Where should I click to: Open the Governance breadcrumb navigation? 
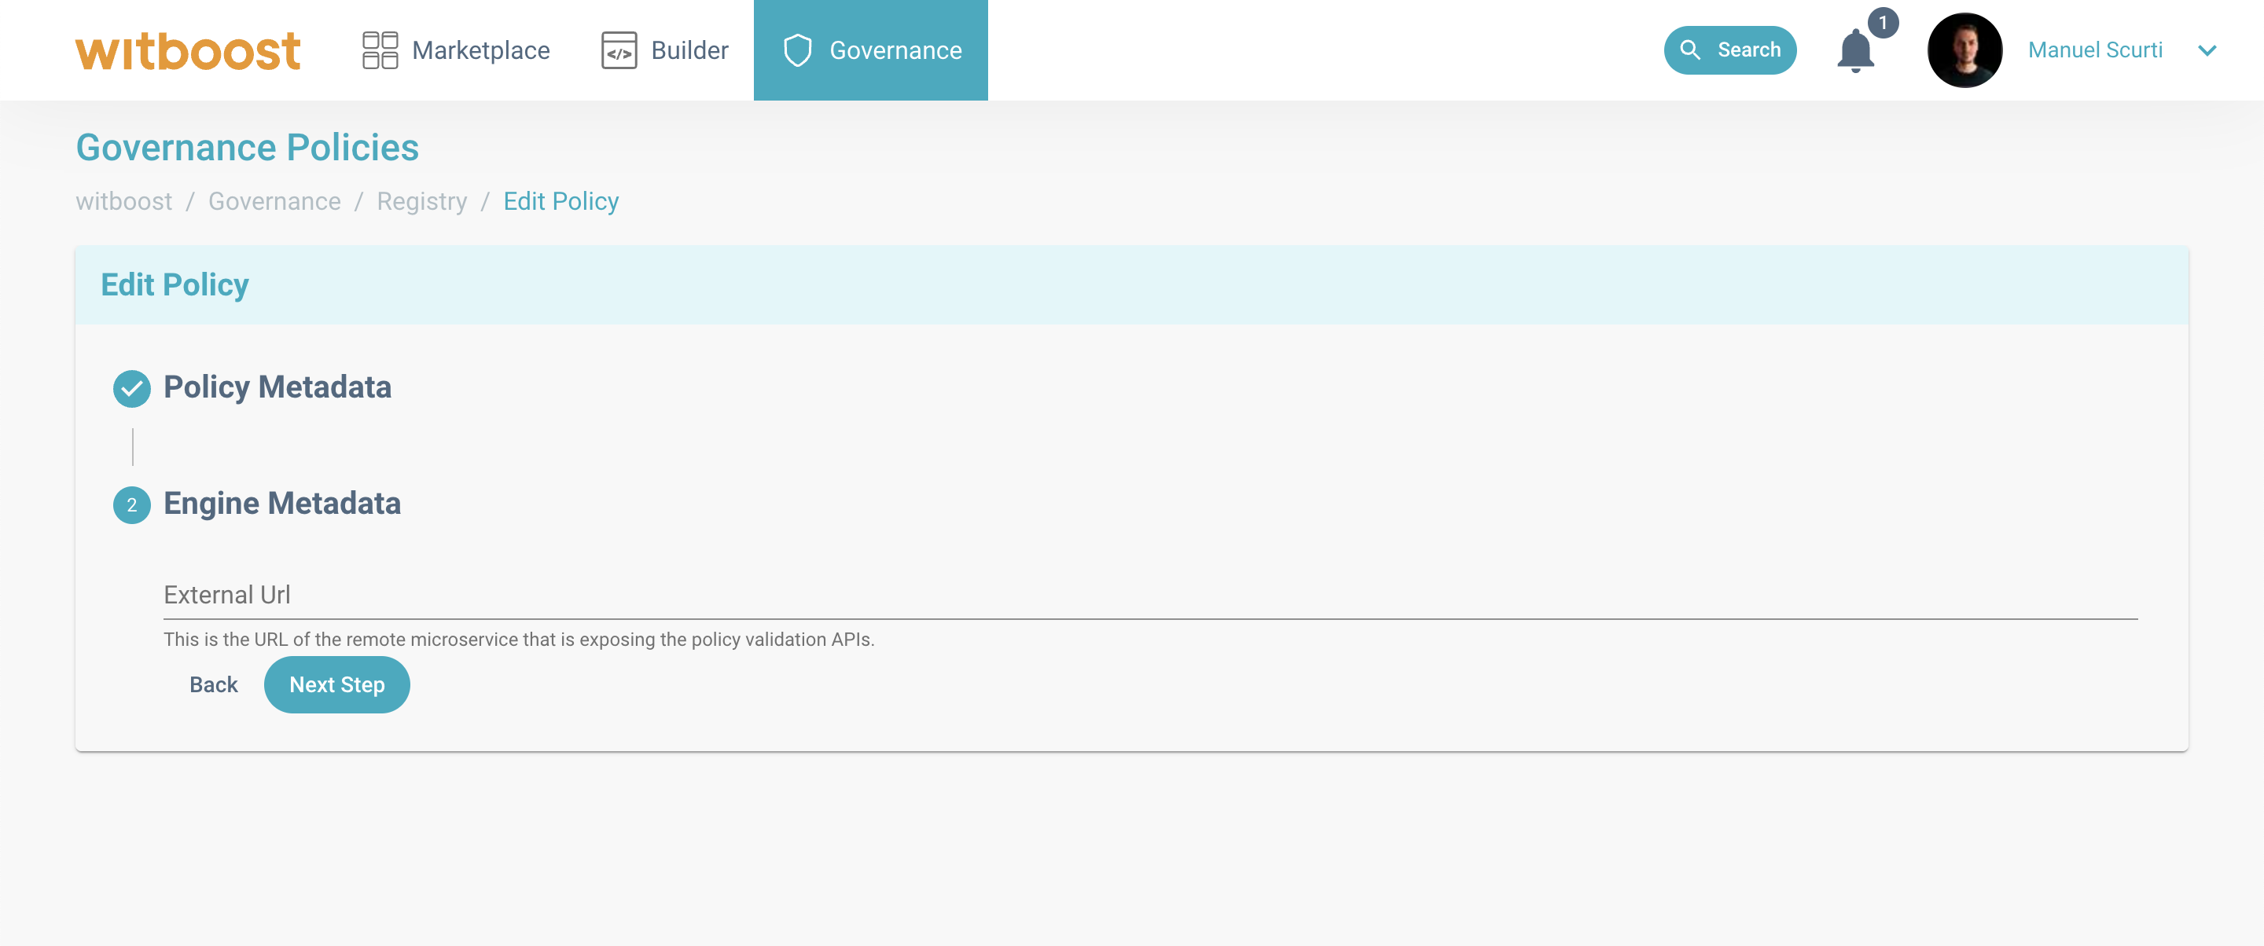pyautogui.click(x=274, y=200)
